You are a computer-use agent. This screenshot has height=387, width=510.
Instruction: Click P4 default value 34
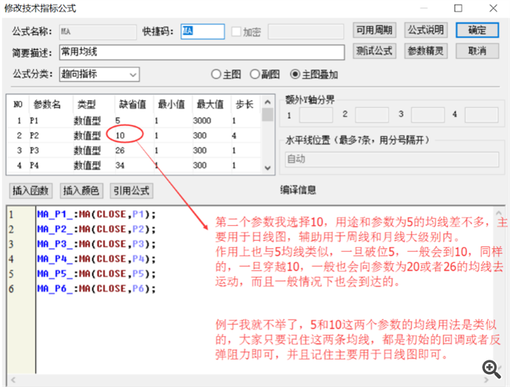[x=120, y=165]
